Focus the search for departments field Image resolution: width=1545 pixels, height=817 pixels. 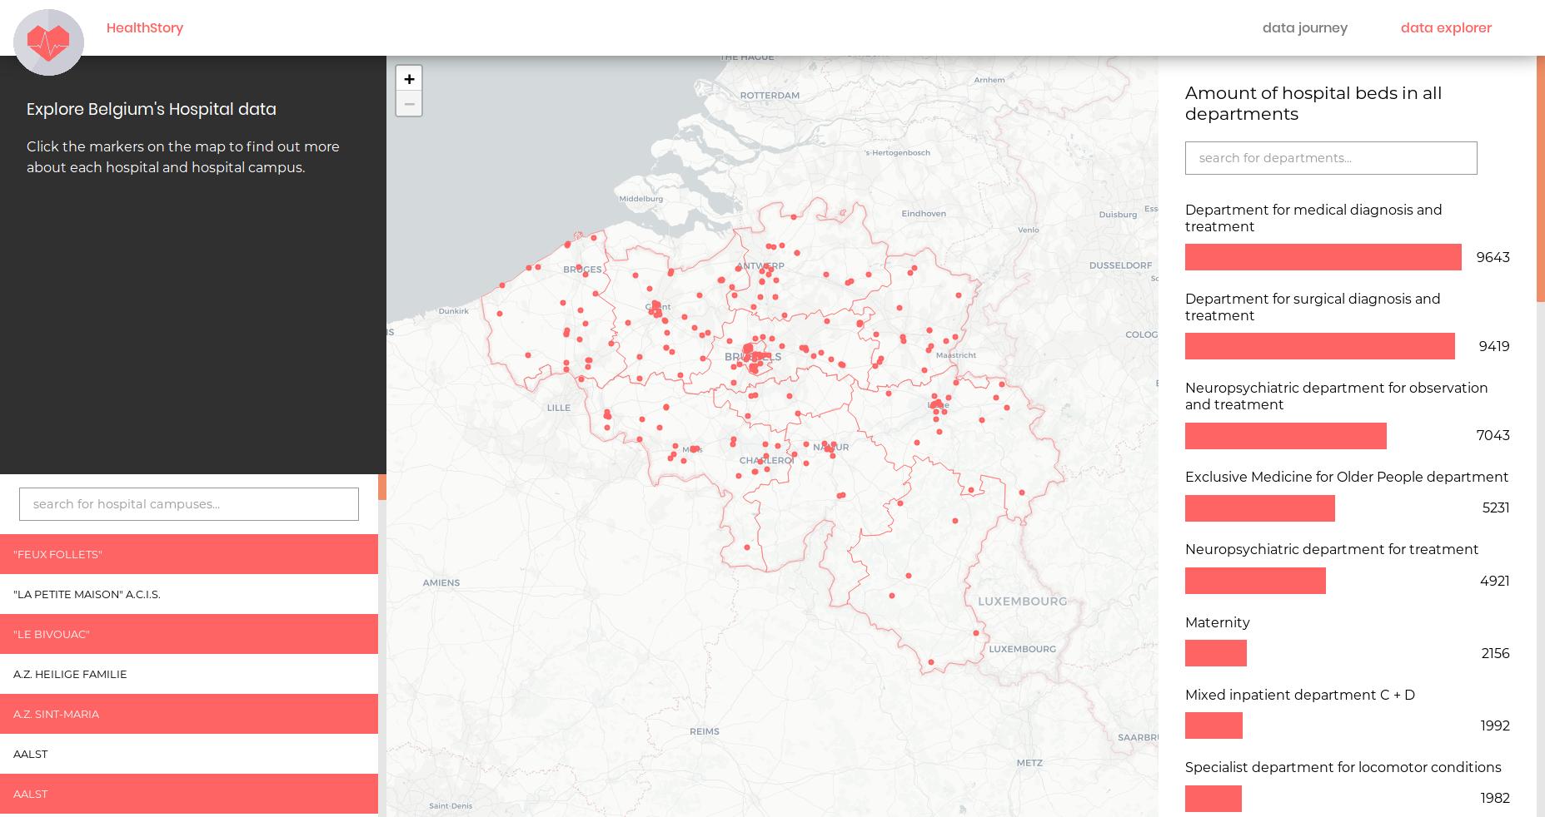point(1331,158)
